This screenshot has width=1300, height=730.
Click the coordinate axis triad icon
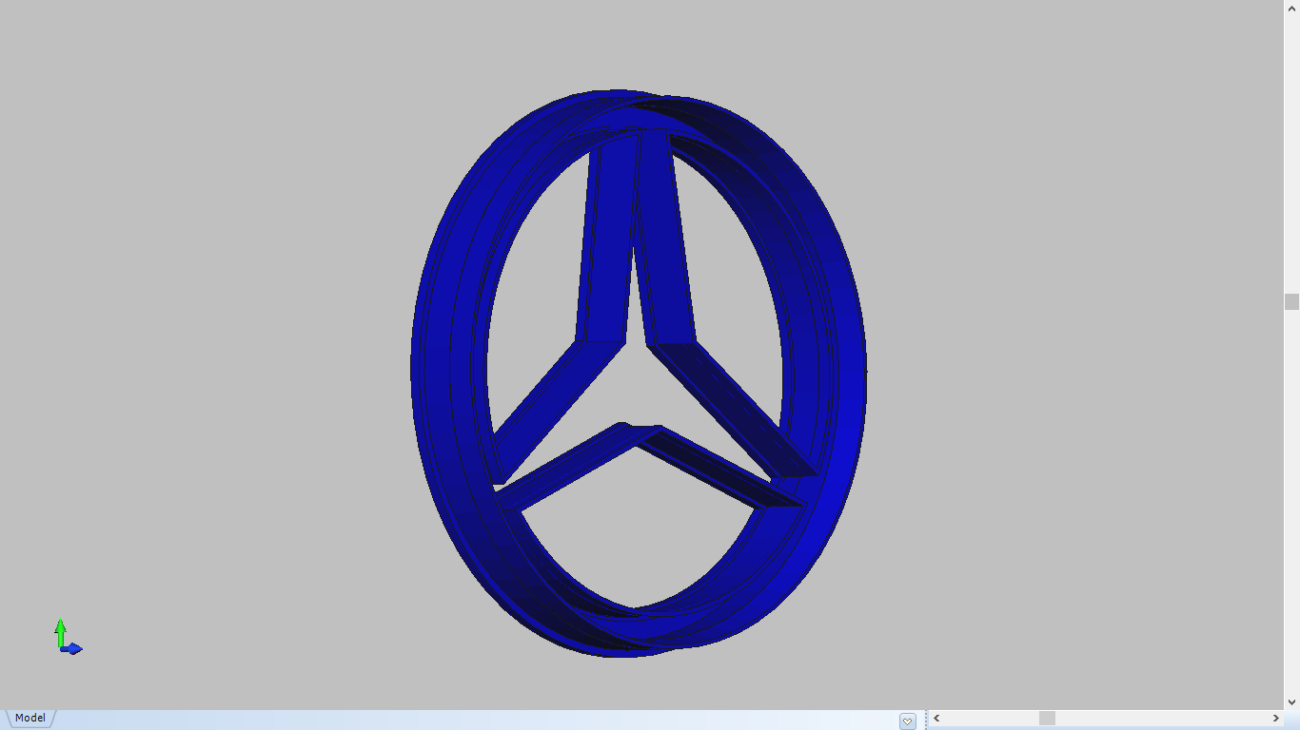[x=69, y=637]
